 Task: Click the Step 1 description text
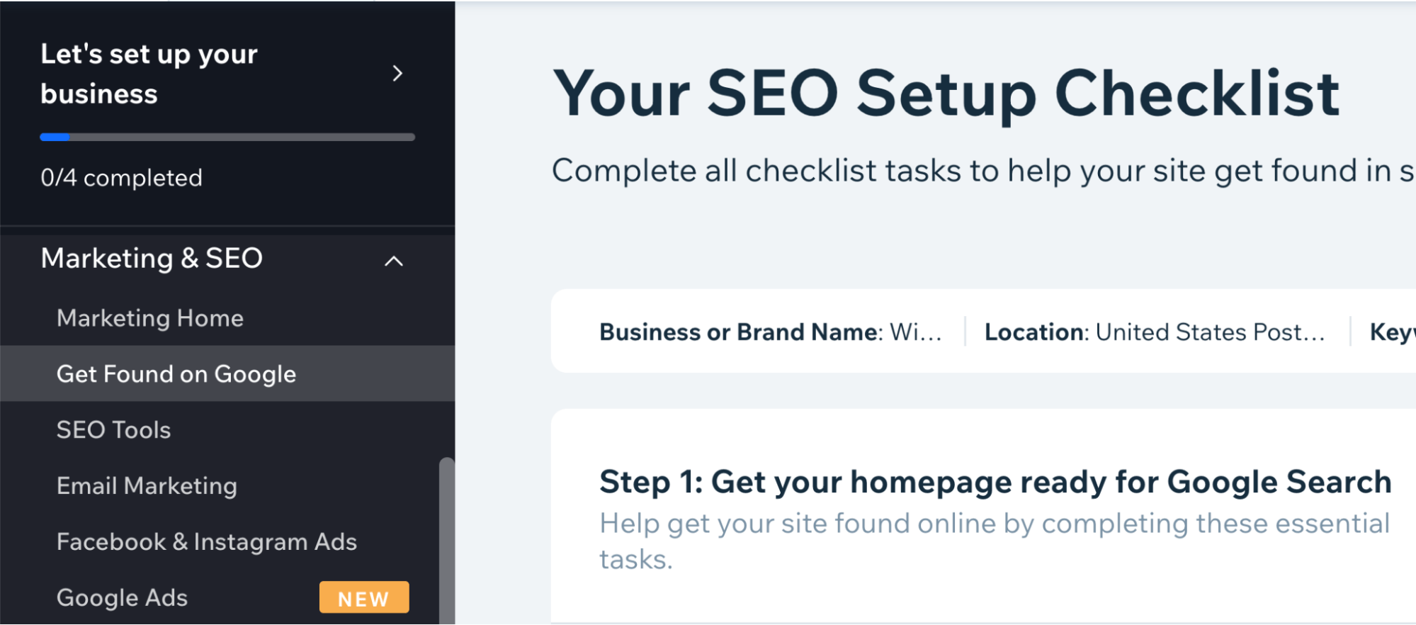(994, 541)
